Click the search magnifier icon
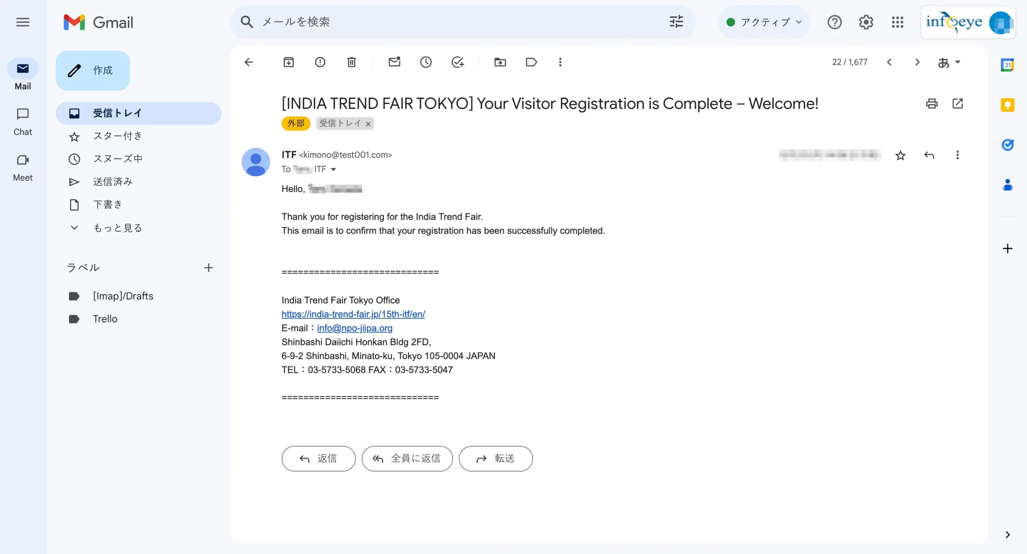The width and height of the screenshot is (1027, 554). point(247,22)
